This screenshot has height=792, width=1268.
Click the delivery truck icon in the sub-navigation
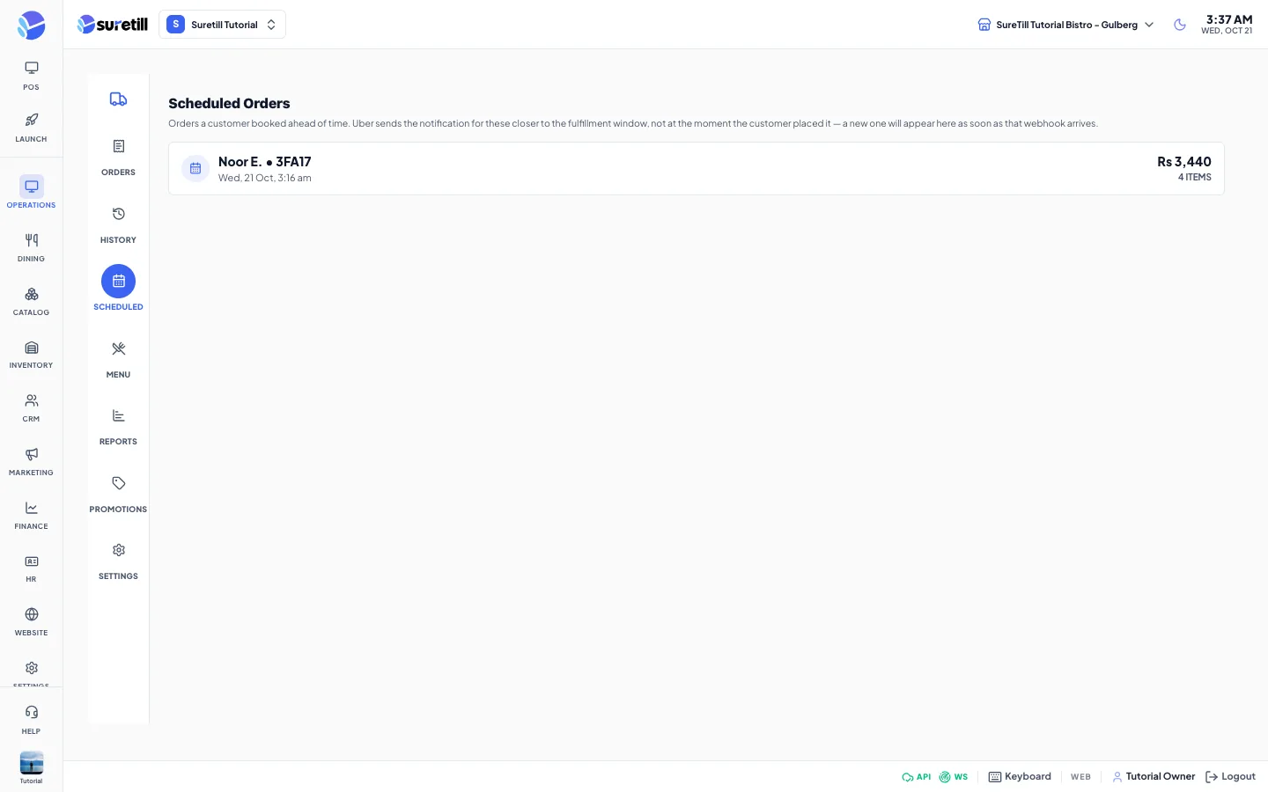coord(118,99)
